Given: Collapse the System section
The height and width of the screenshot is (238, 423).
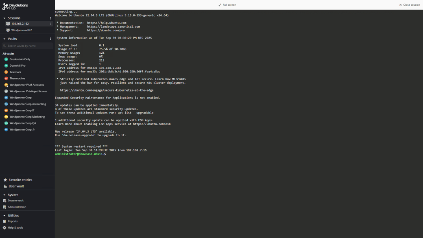Looking at the screenshot, I should point(4,194).
